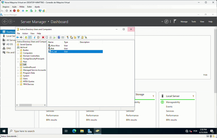Click the Enhanced Session monitor icon
The width and height of the screenshot is (217, 138).
[40, 11]
